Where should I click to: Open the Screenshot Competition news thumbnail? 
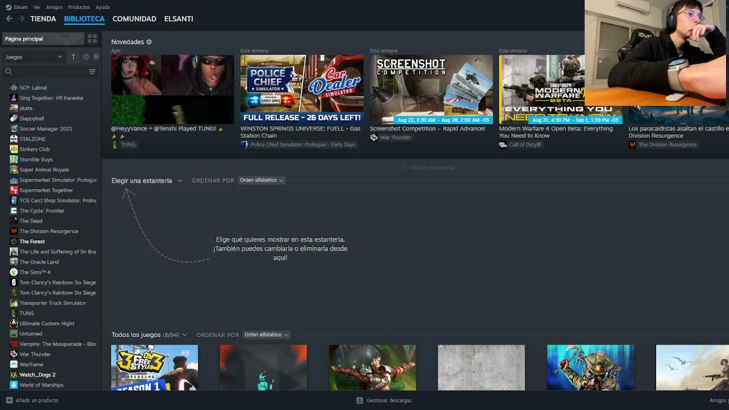click(x=431, y=89)
